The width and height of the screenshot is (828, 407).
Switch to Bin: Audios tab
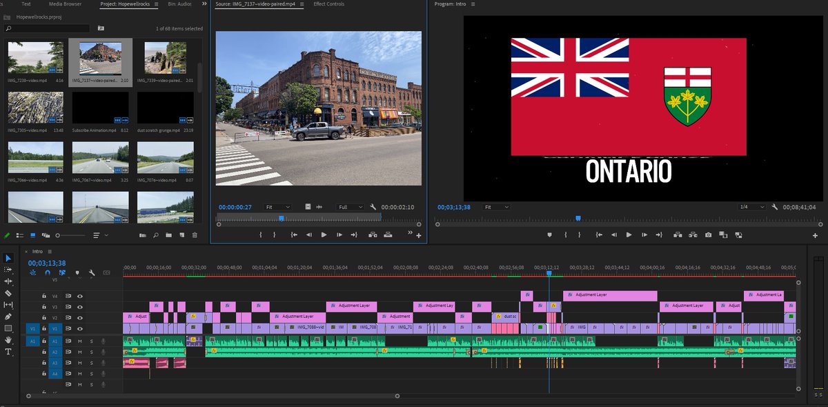[180, 4]
